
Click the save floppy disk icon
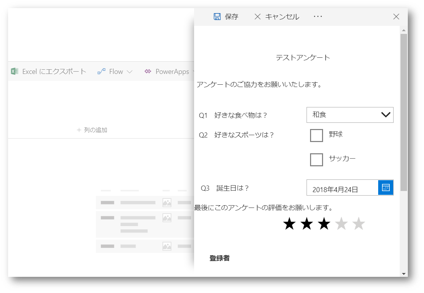217,17
